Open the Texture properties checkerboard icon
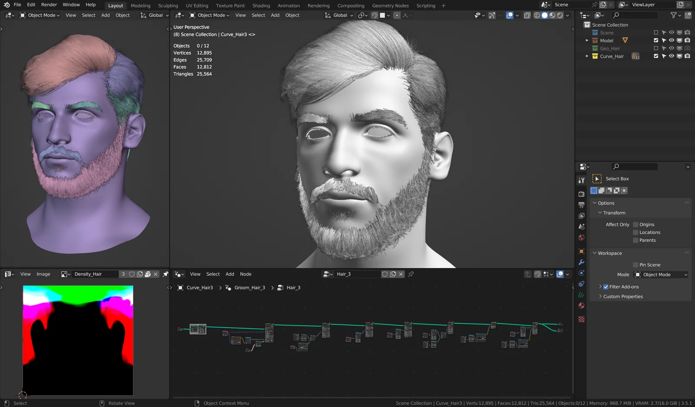The width and height of the screenshot is (695, 407). 581,319
